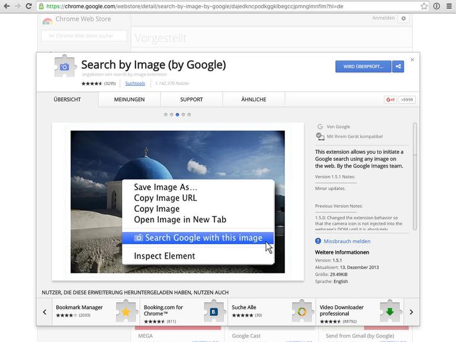Screen dimensions: 456x342
Task: Click Chrome Web Store header title
Action: tap(83, 19)
